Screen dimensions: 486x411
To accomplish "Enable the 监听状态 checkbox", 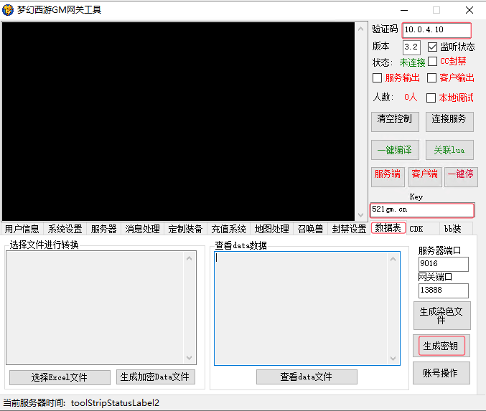I will (x=433, y=47).
